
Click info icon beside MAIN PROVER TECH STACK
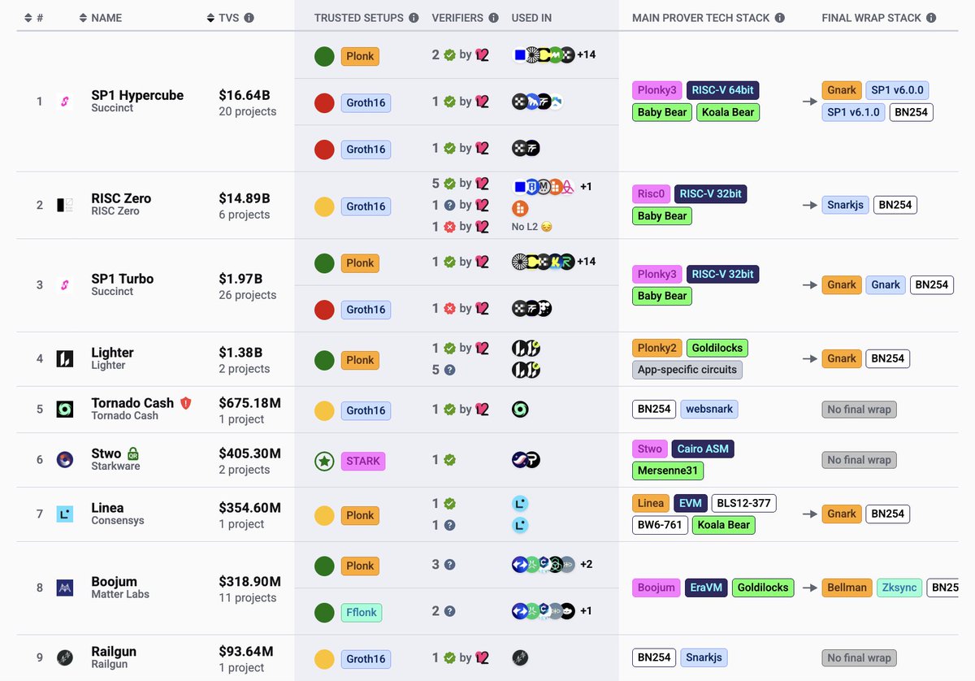780,17
